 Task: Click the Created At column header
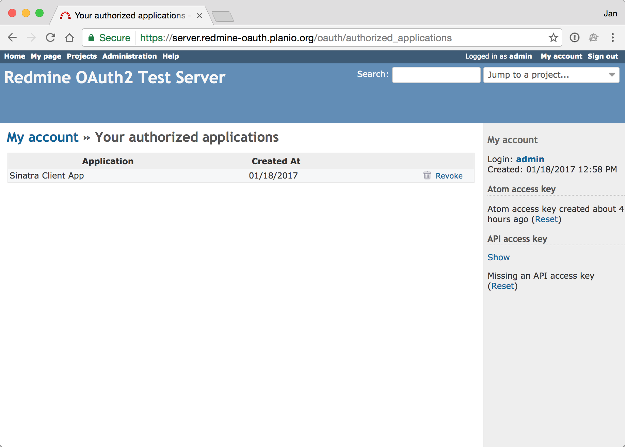click(x=276, y=161)
